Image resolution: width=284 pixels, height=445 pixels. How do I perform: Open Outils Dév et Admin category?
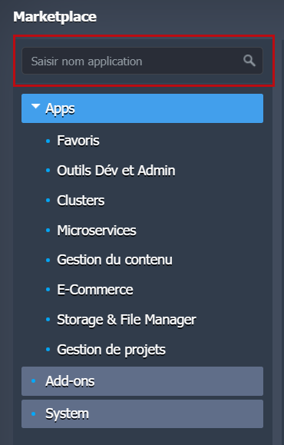pyautogui.click(x=116, y=171)
